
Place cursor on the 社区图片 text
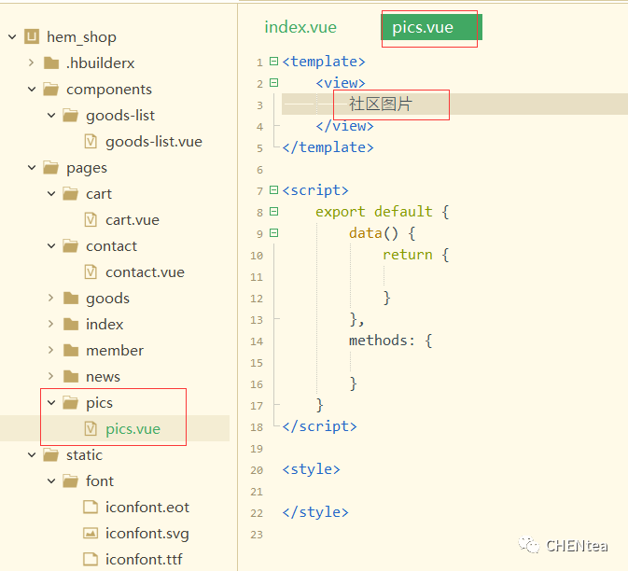click(x=380, y=104)
